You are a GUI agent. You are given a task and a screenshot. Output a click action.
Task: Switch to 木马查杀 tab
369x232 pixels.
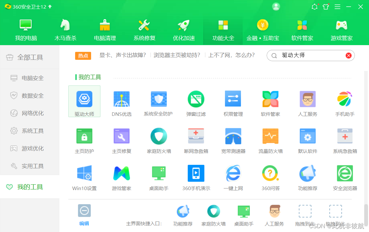(65, 30)
